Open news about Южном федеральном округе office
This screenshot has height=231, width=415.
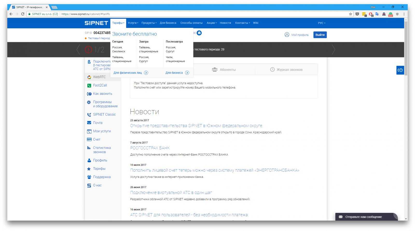(x=196, y=126)
